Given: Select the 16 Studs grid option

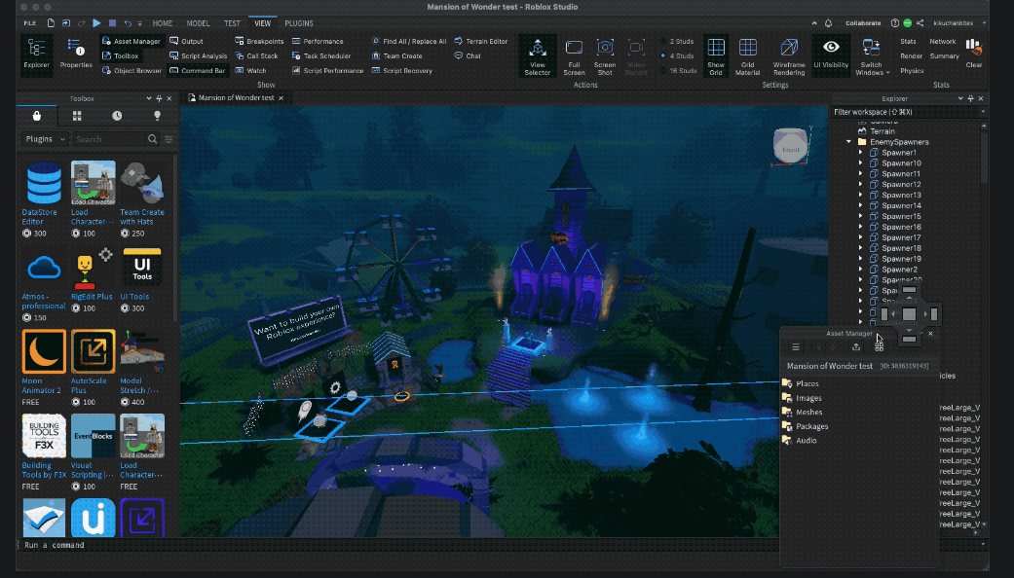Looking at the screenshot, I should coord(677,70).
